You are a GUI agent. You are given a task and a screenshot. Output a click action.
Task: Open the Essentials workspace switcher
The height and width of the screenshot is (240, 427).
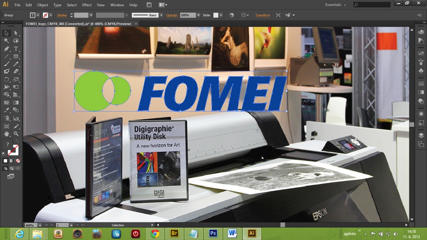pos(336,5)
